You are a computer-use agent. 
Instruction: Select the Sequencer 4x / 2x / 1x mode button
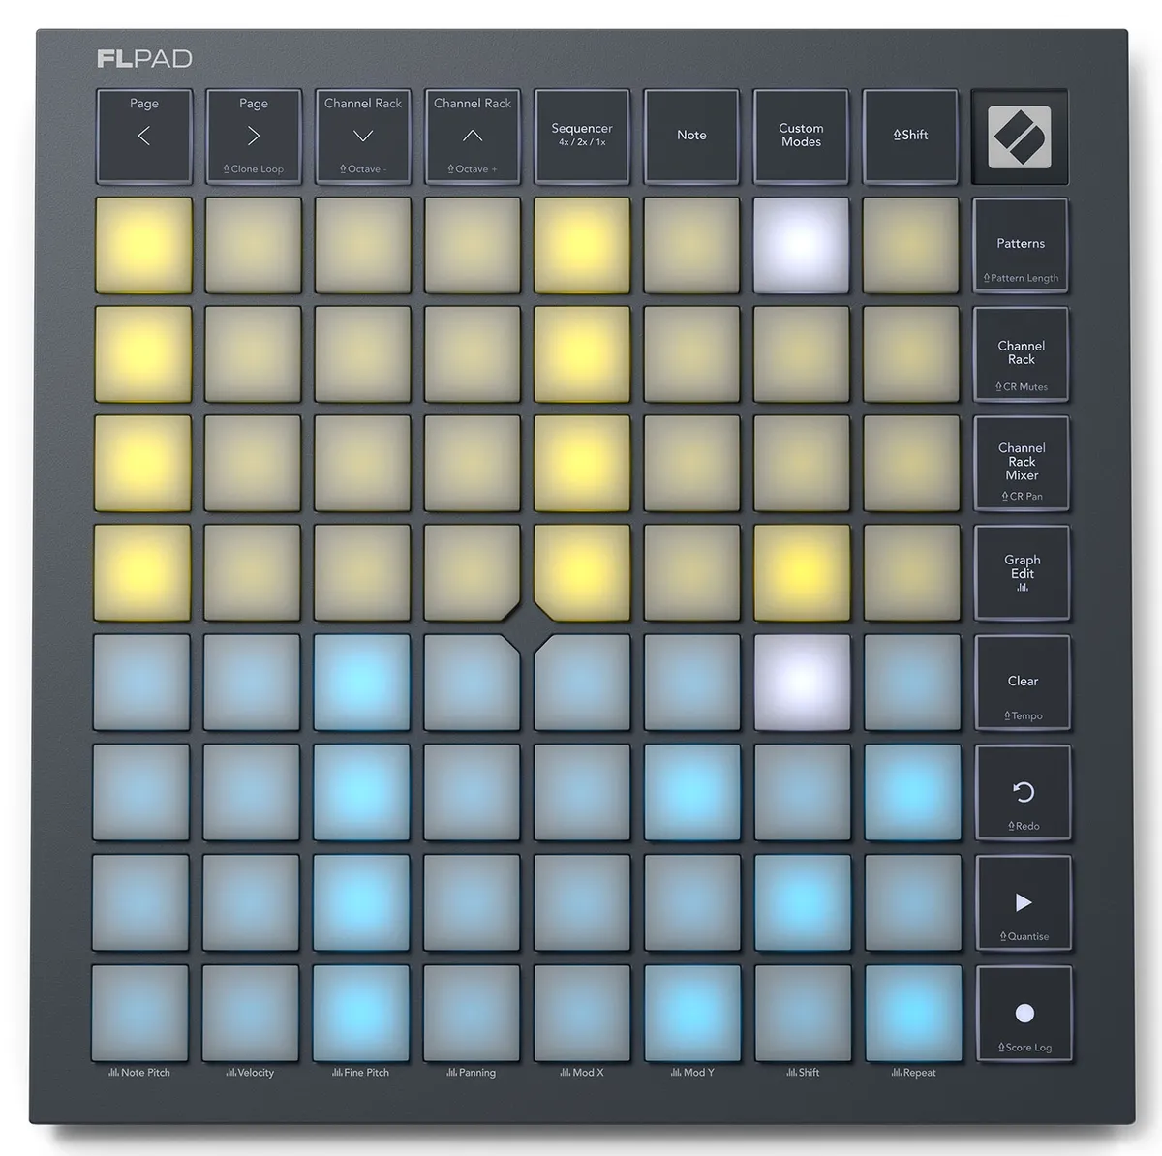coord(582,136)
